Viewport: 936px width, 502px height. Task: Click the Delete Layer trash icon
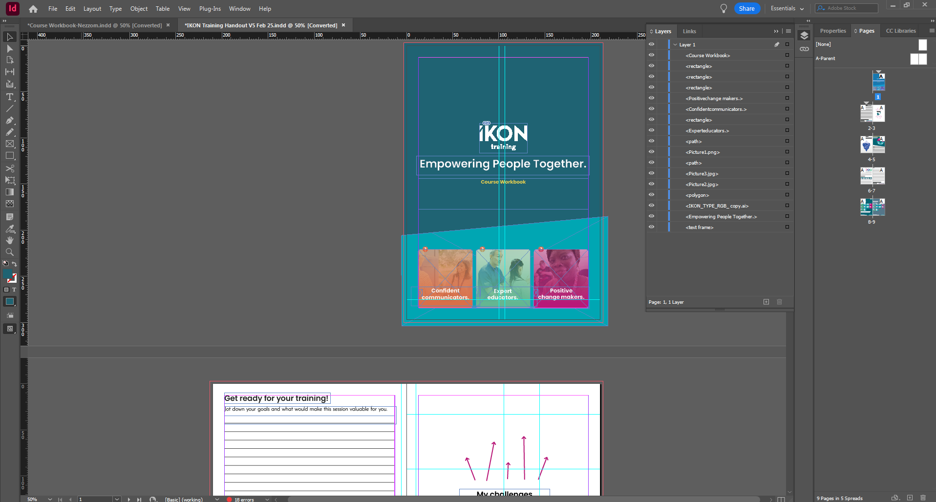pyautogui.click(x=779, y=302)
